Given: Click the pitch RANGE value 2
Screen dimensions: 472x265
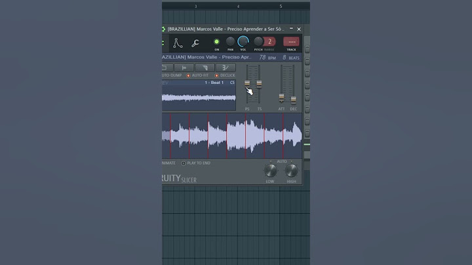Looking at the screenshot, I should [x=269, y=41].
